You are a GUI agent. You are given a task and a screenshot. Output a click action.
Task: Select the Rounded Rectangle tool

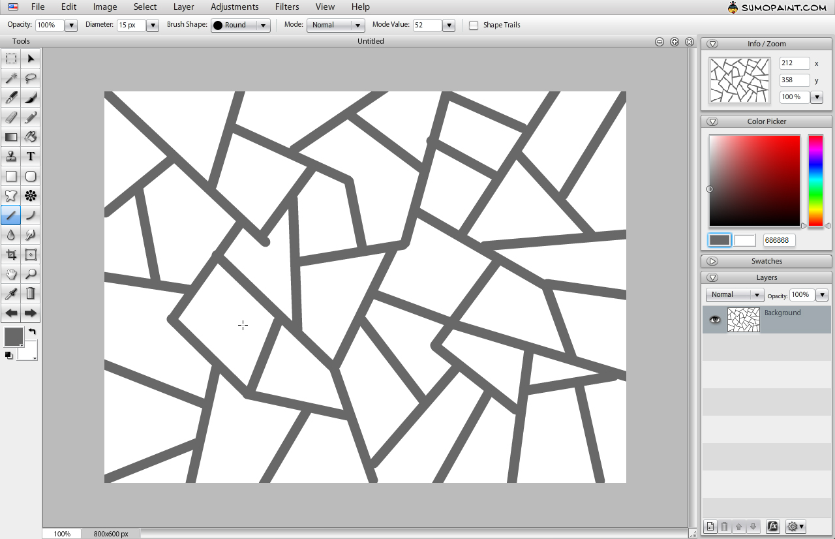pos(31,176)
